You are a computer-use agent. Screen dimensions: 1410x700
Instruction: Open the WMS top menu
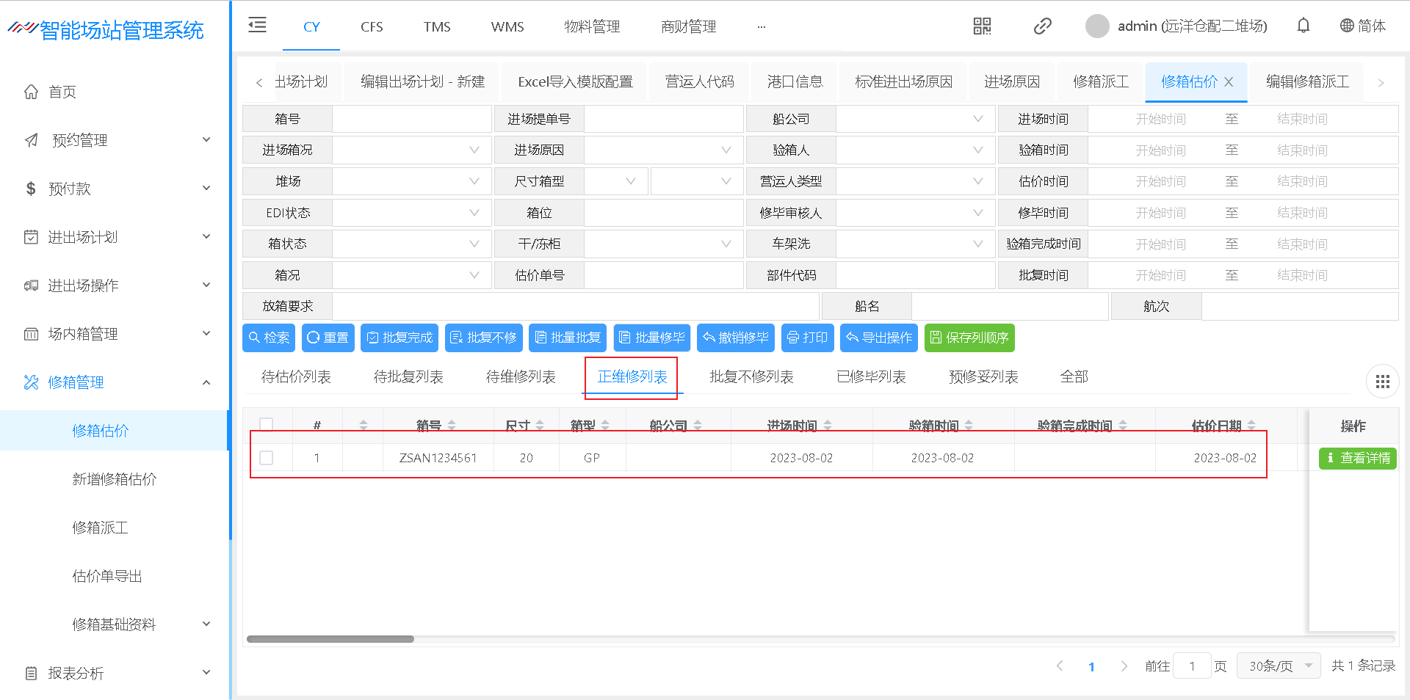pyautogui.click(x=507, y=27)
